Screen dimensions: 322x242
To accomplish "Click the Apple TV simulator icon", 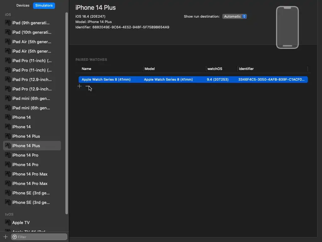I will (8, 223).
